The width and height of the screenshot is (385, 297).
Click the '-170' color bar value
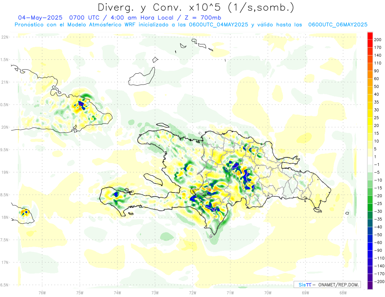coord(379,274)
